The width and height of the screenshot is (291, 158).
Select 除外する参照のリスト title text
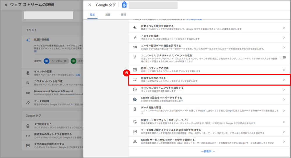pyautogui.click(x=153, y=78)
